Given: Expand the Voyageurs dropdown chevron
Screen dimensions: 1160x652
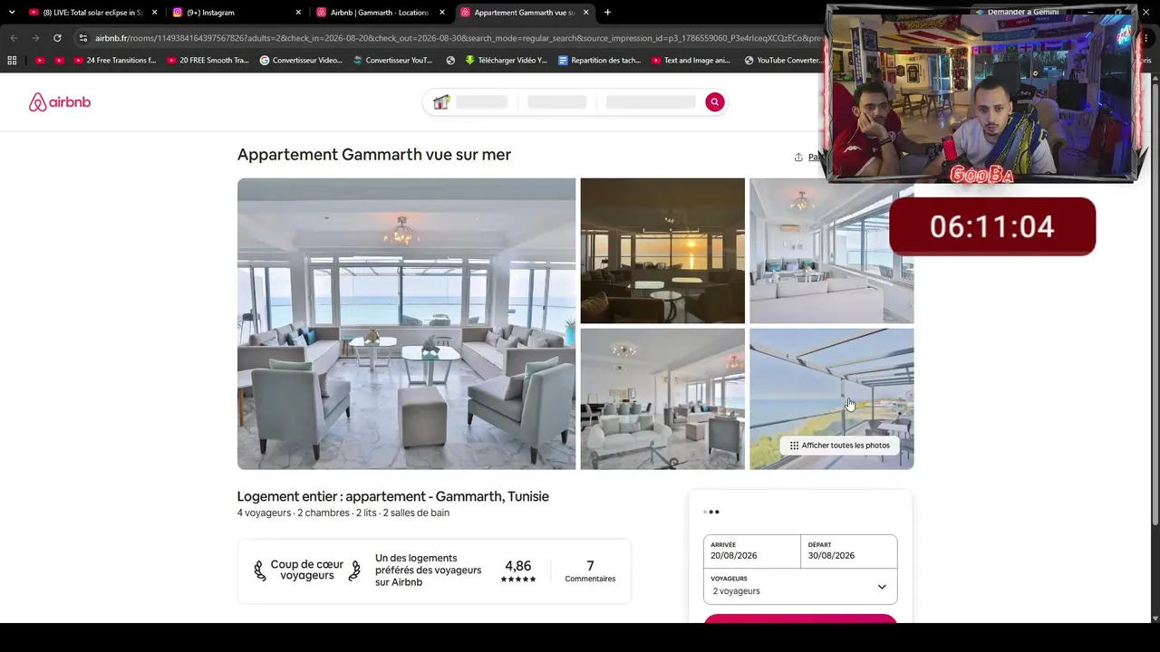Looking at the screenshot, I should 882,587.
